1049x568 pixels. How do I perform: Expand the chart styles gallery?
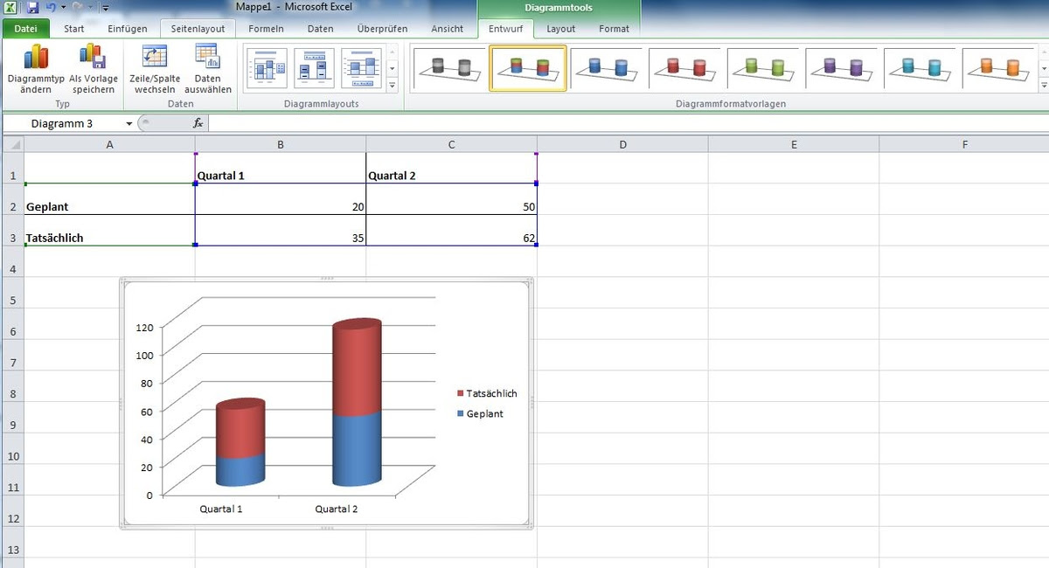[1044, 86]
